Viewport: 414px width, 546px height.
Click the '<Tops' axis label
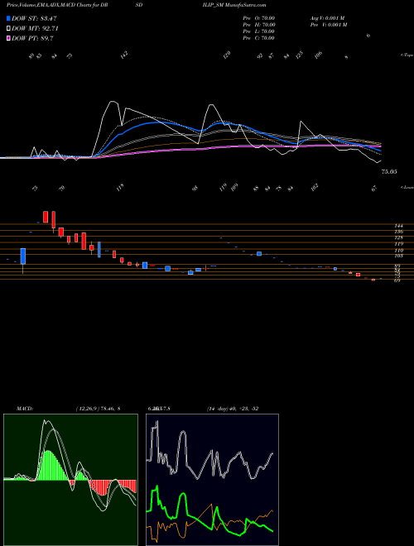click(x=407, y=55)
